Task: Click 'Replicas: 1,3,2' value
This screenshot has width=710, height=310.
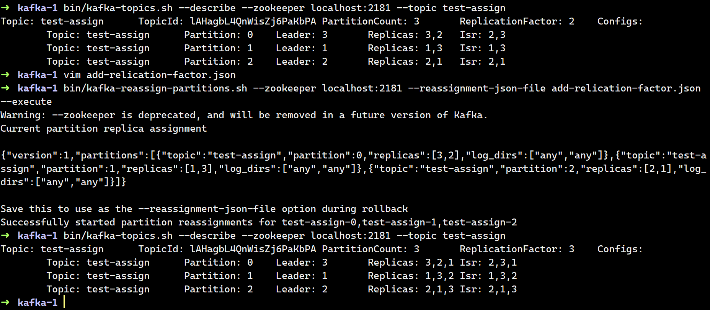Action: coord(411,276)
